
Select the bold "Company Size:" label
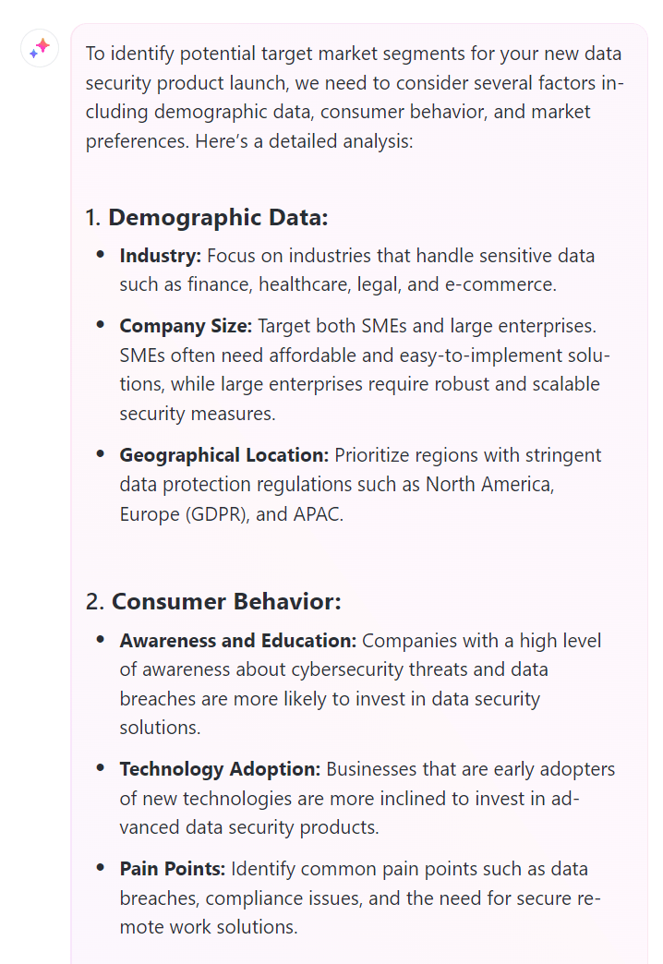coord(186,326)
